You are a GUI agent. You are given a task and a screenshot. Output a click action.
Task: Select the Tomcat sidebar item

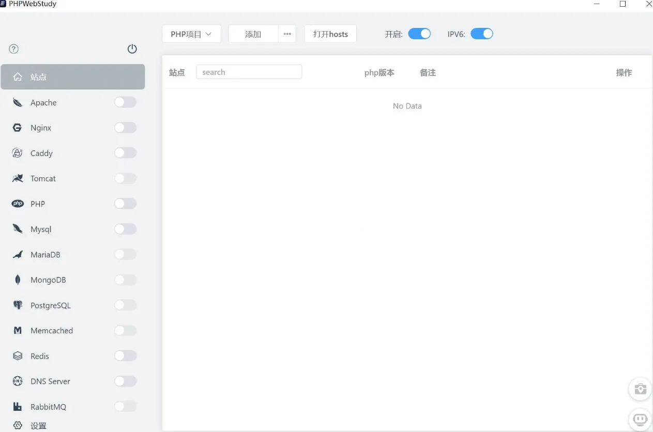coord(42,178)
